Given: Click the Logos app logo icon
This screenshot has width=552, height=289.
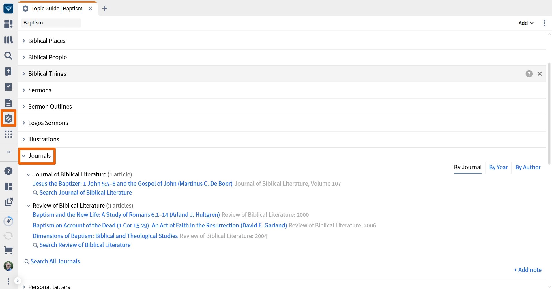Looking at the screenshot, I should [8, 9].
